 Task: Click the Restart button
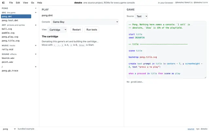(x=76, y=30)
